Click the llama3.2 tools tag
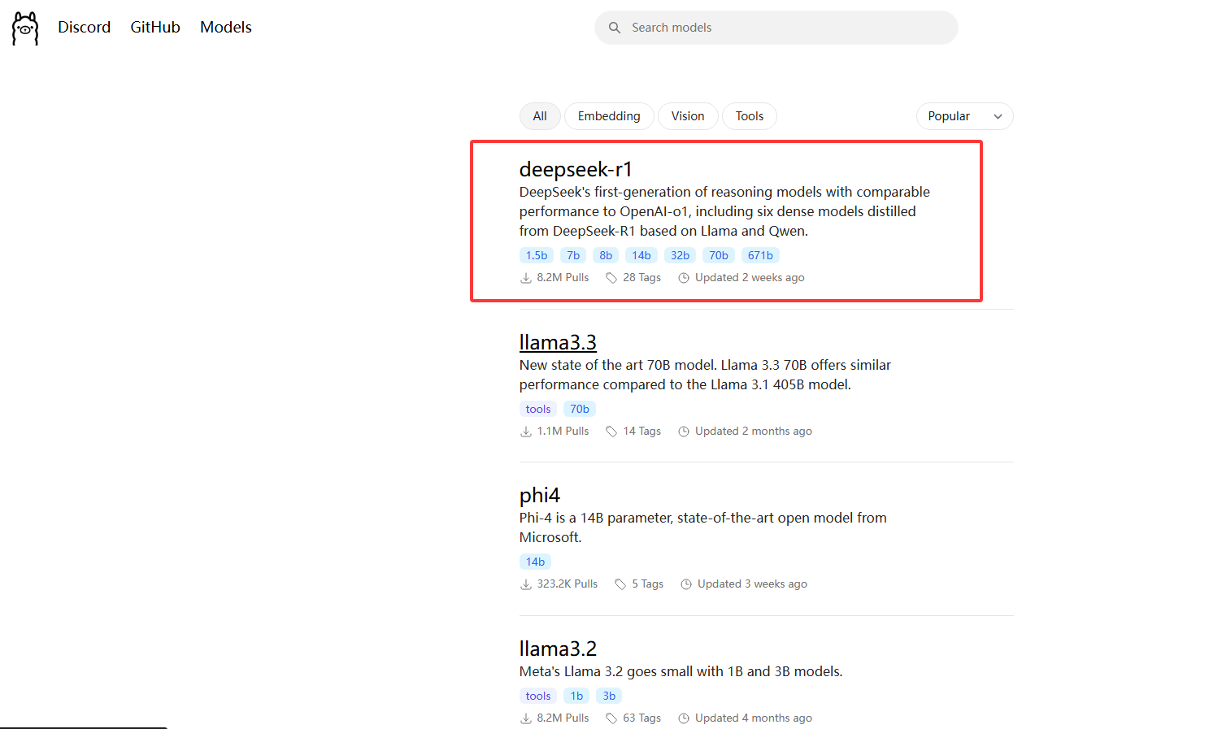The width and height of the screenshot is (1222, 729). pos(538,696)
